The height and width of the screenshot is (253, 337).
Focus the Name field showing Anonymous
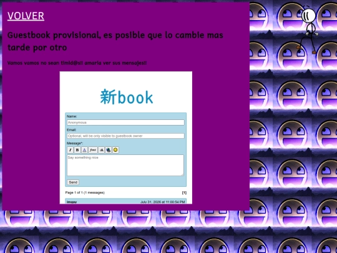point(125,122)
